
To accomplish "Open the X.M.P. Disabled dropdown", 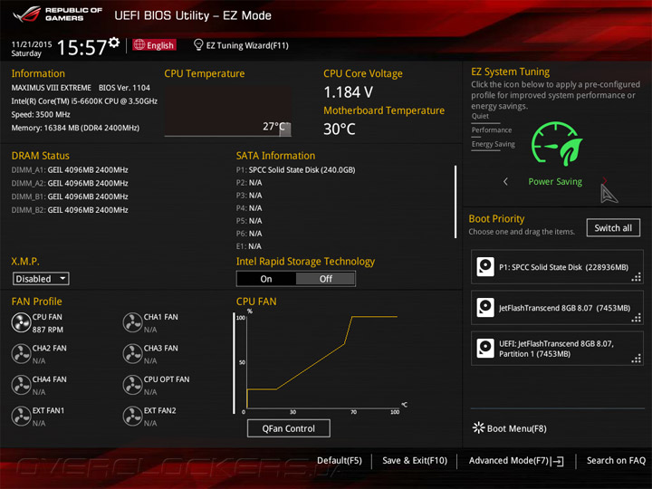I will pyautogui.click(x=41, y=279).
